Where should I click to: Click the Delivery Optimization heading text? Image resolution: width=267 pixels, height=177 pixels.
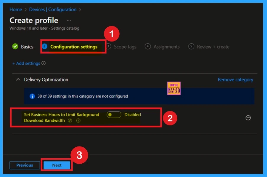[46, 80]
